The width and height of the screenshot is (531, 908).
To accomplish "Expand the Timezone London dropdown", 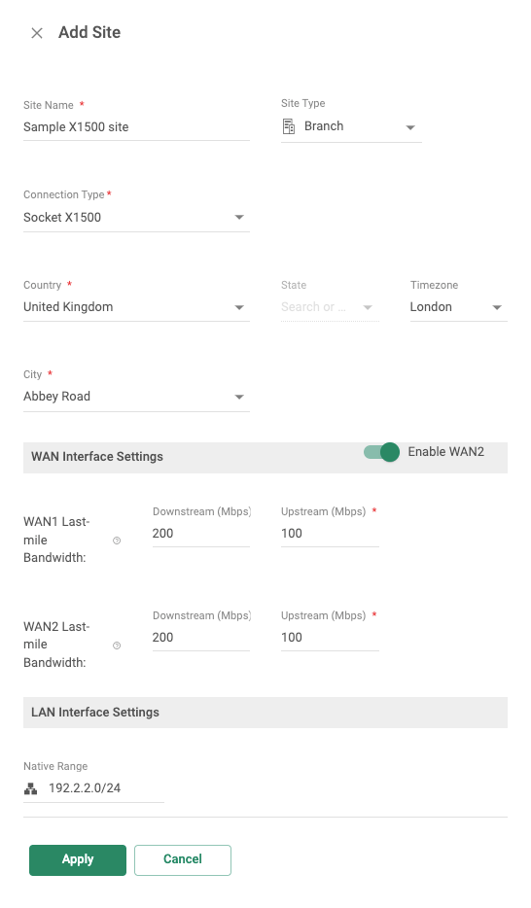I will [x=459, y=307].
